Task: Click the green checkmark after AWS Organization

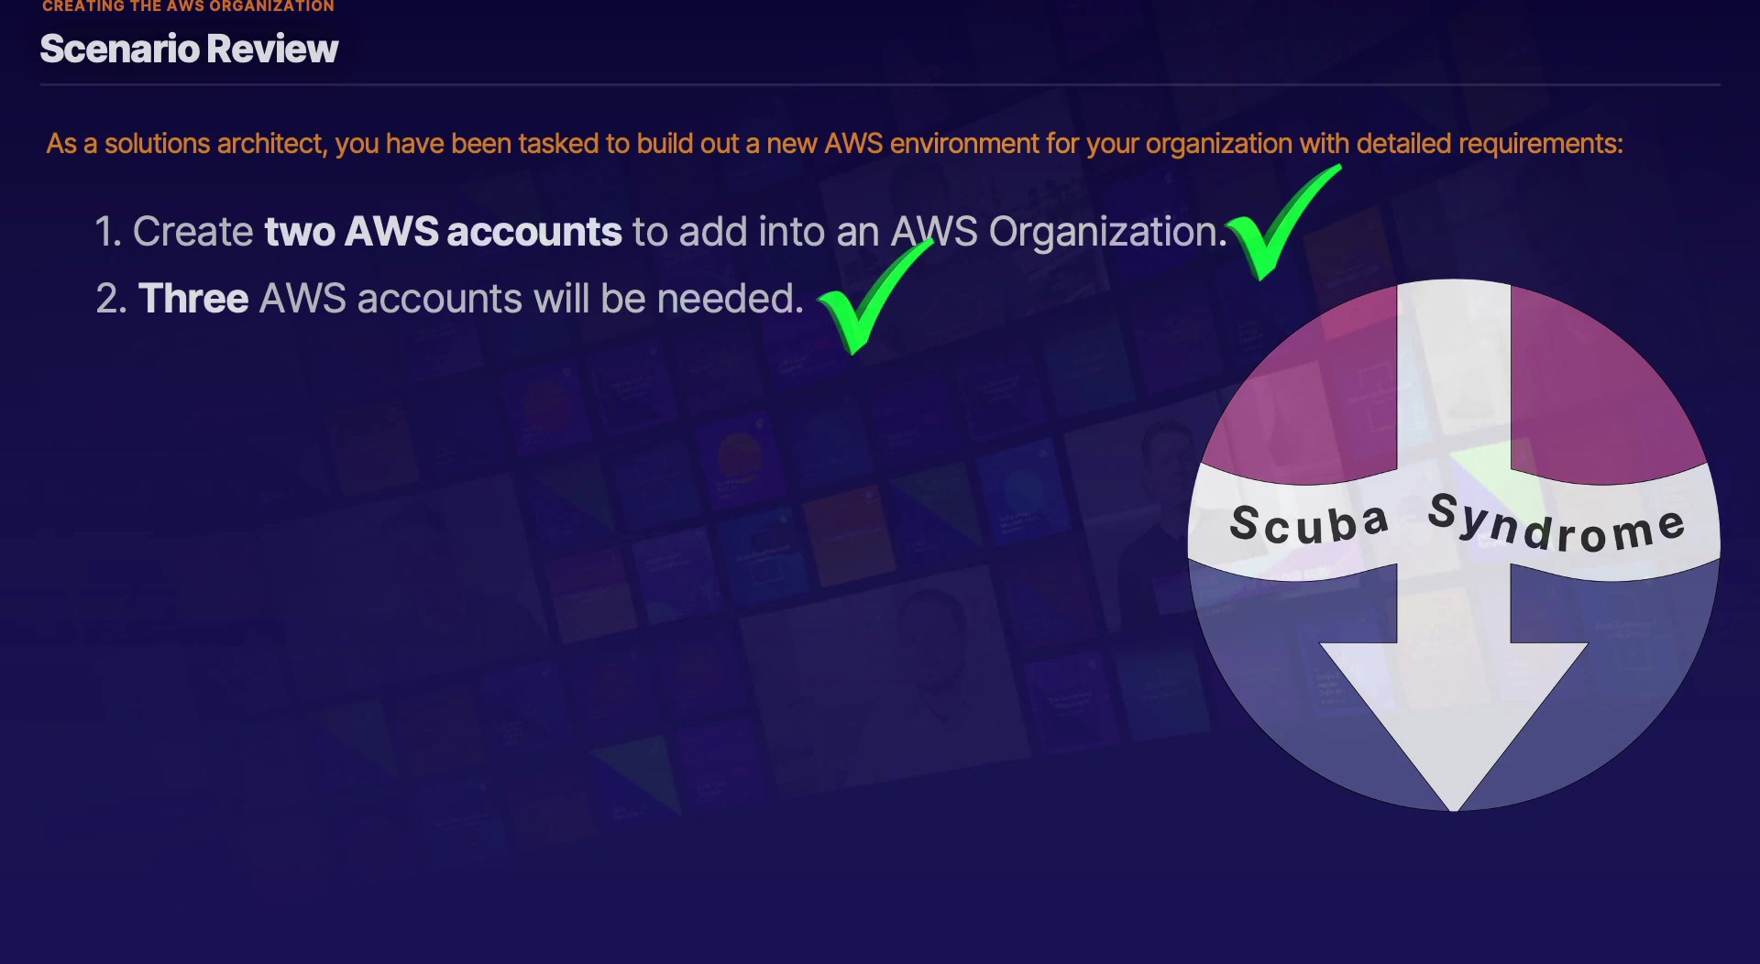Action: coord(1283,223)
